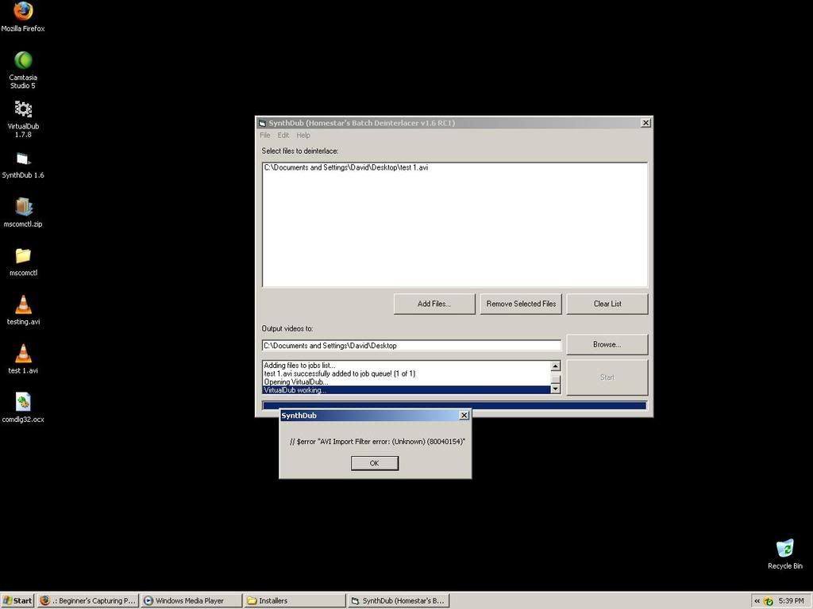Close the SynthDub main window

click(x=645, y=123)
